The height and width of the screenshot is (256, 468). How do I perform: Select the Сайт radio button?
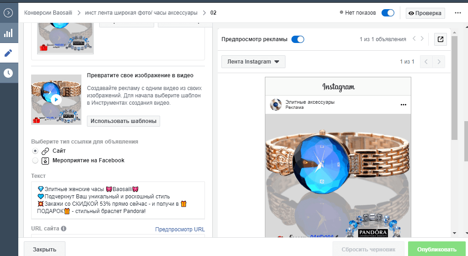click(35, 151)
